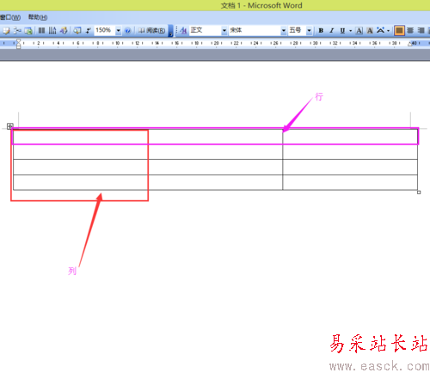Click into the 正文 style box

click(x=206, y=30)
